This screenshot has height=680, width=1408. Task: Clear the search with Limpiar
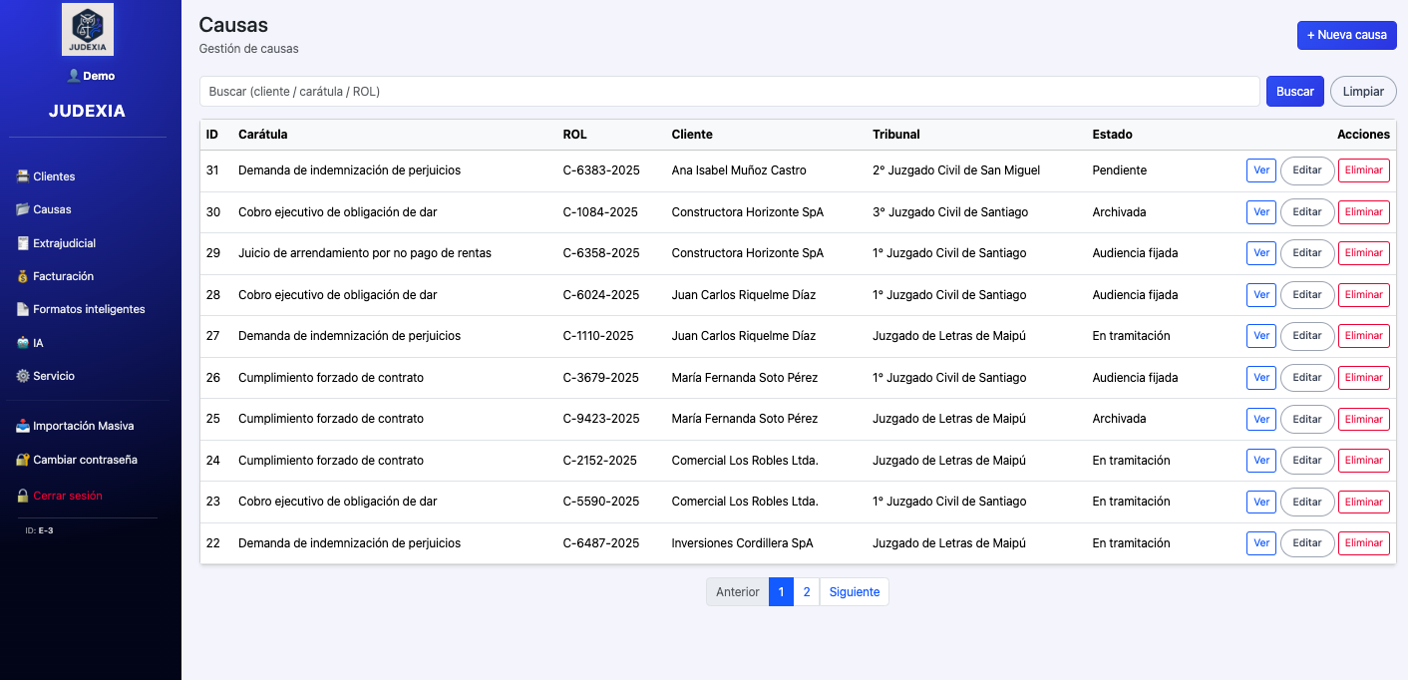pyautogui.click(x=1362, y=91)
